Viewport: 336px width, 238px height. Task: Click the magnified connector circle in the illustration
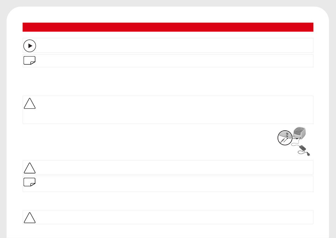[x=285, y=138]
